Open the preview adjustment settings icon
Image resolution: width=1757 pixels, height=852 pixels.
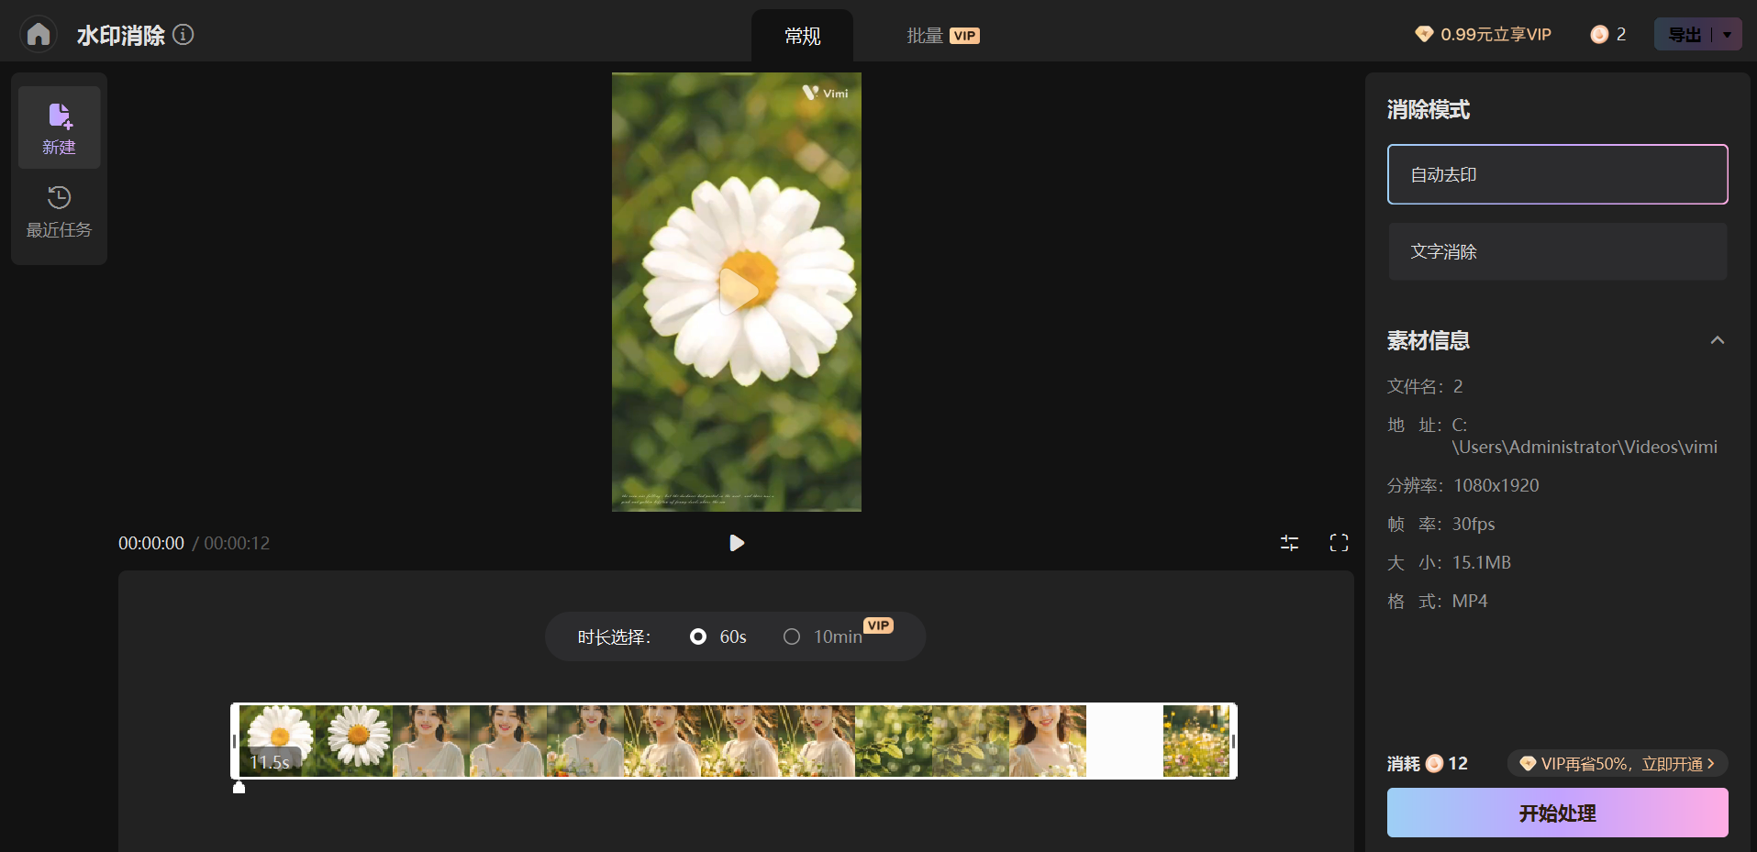pos(1289,543)
